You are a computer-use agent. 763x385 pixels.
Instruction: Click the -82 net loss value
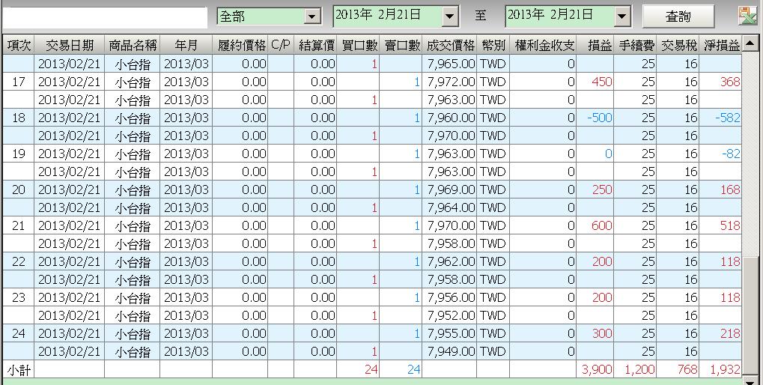pyautogui.click(x=731, y=154)
